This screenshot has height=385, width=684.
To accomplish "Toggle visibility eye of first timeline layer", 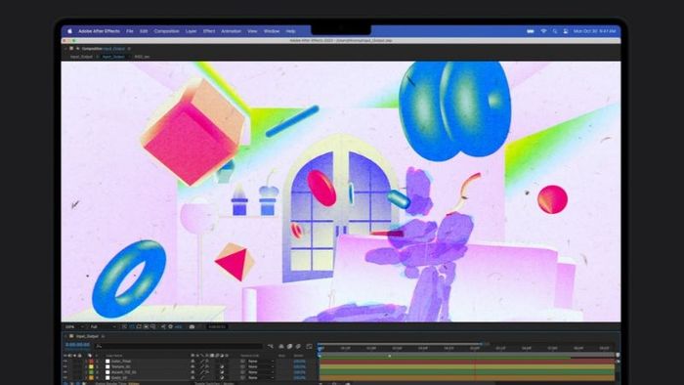I will point(65,362).
